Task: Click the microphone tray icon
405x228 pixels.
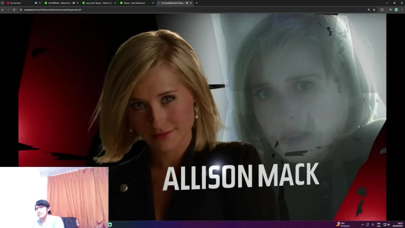Action: pos(373,225)
